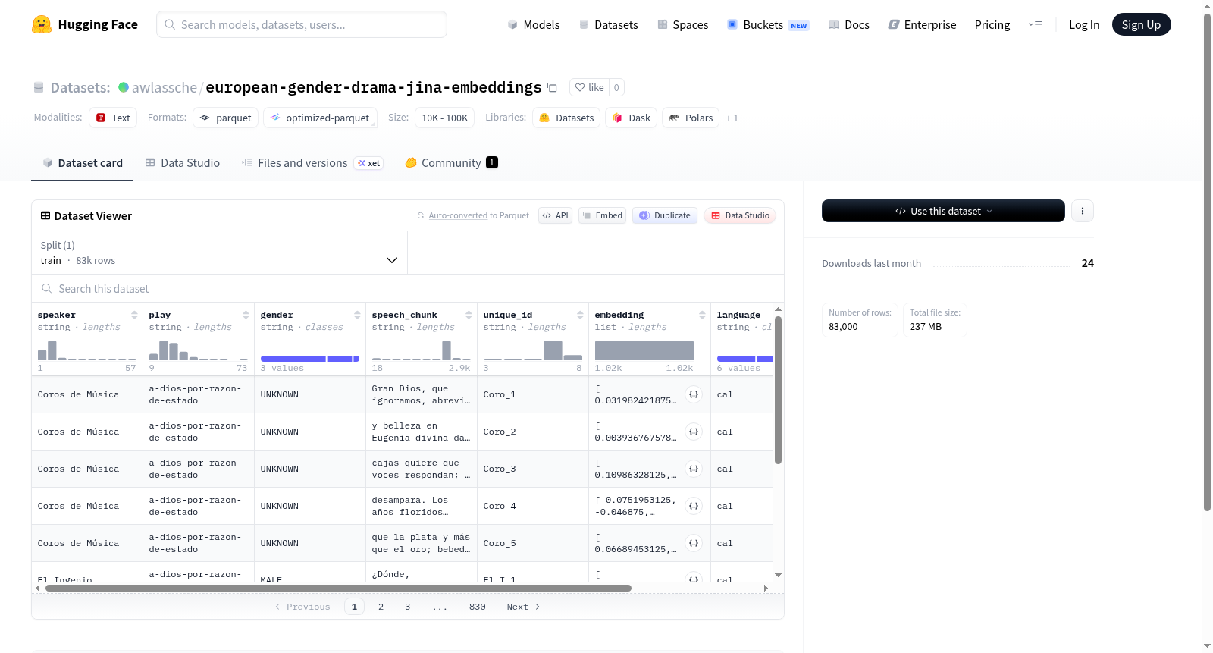The image size is (1213, 653).
Task: Select the Dask library tag
Action: click(x=631, y=118)
